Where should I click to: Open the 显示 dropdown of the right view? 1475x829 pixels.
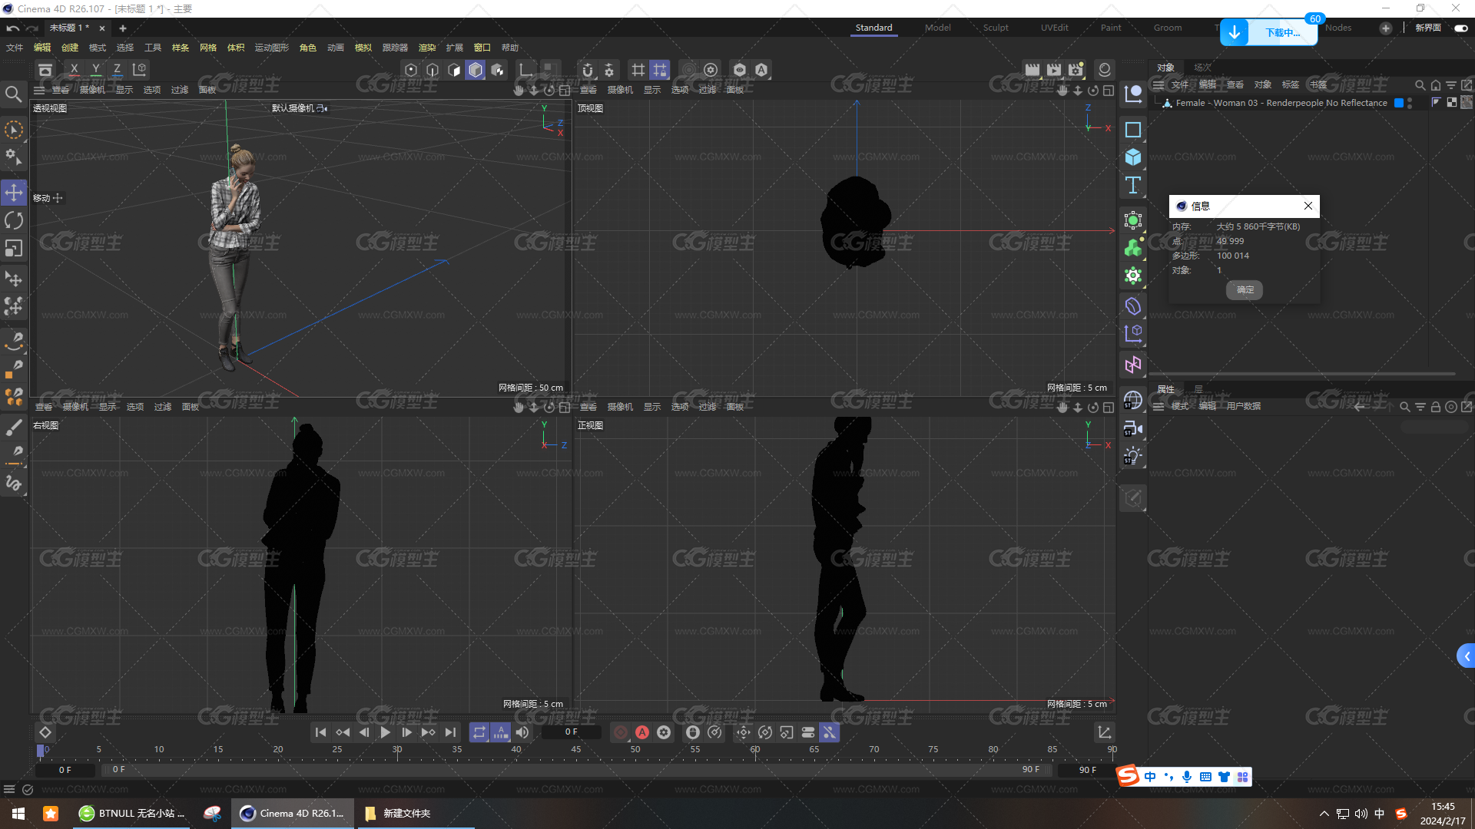click(108, 407)
